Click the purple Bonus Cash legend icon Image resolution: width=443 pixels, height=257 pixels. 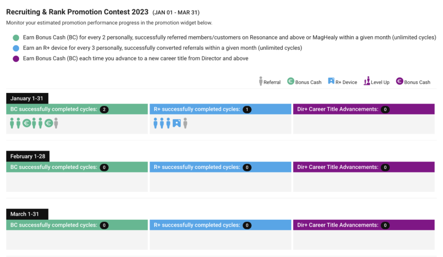399,81
